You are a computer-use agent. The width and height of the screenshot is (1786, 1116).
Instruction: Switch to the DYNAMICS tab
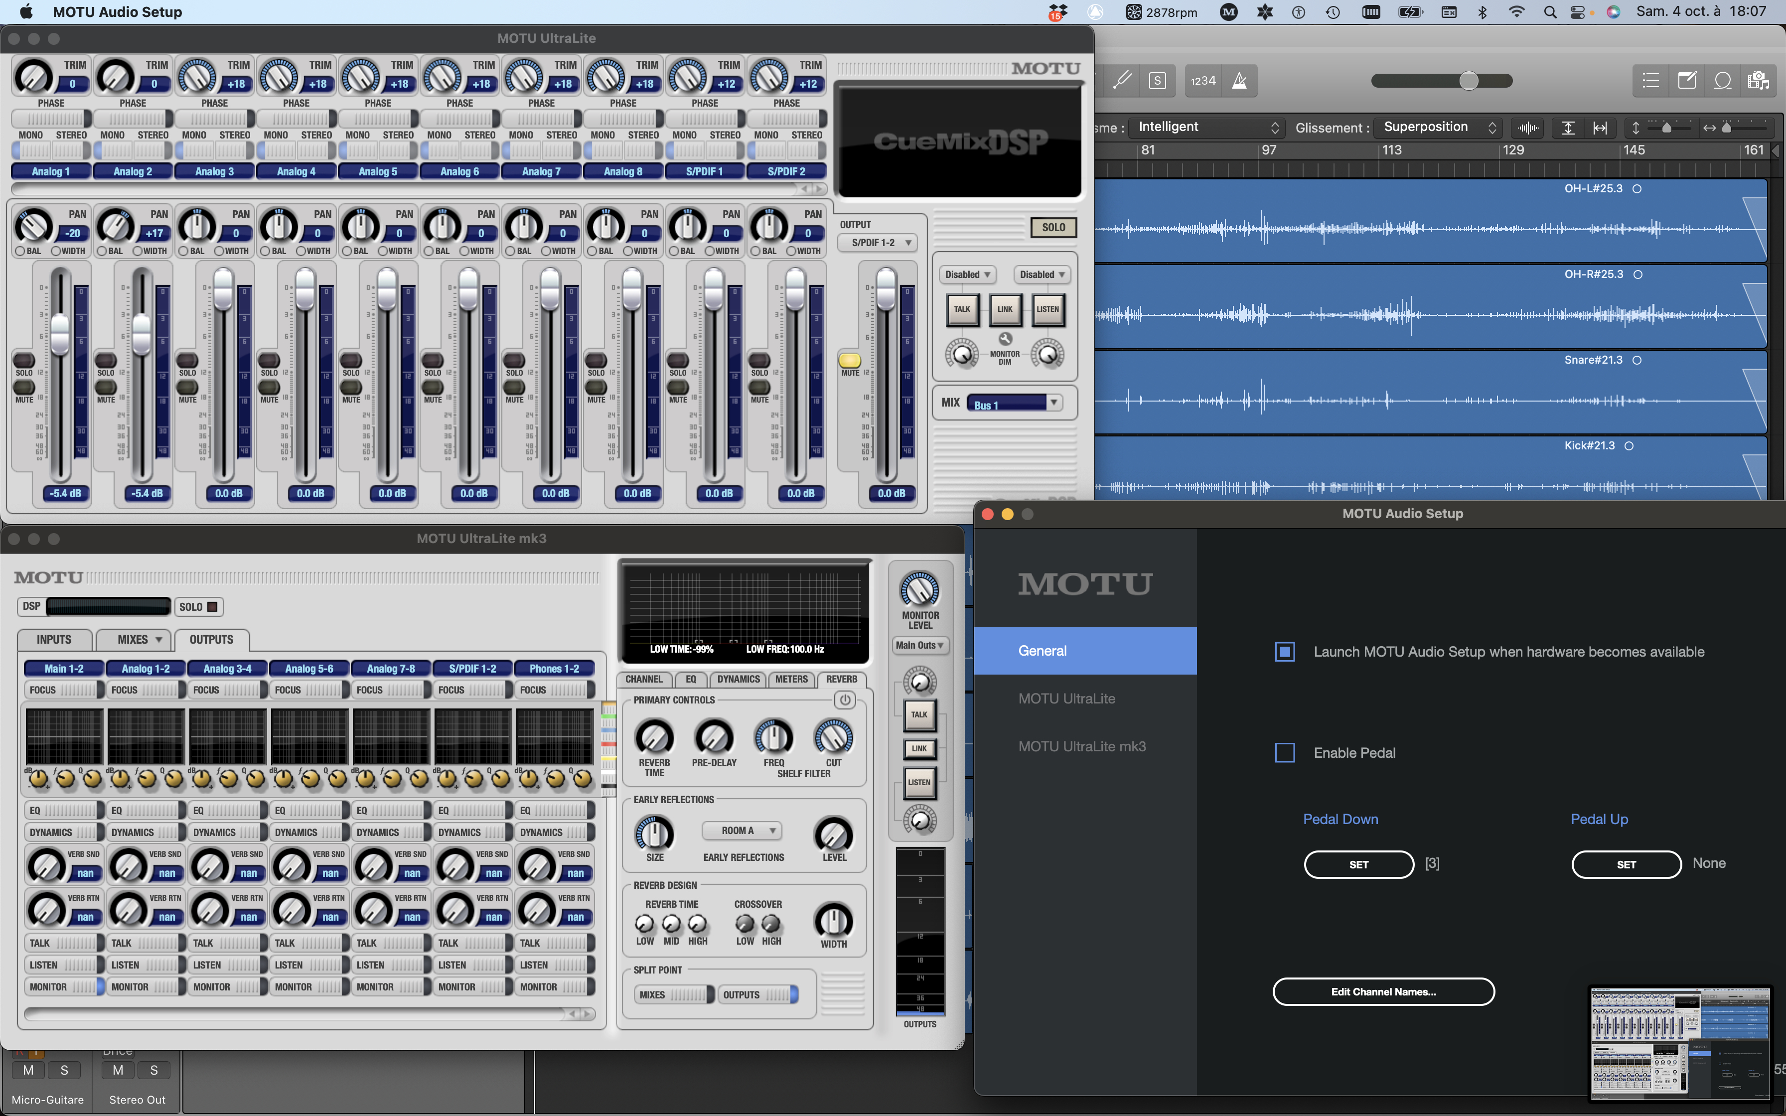(x=738, y=679)
